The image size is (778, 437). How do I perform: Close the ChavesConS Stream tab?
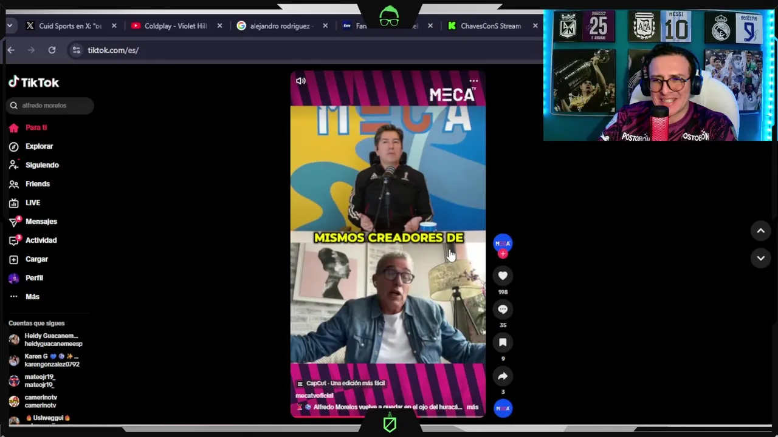coord(535,26)
